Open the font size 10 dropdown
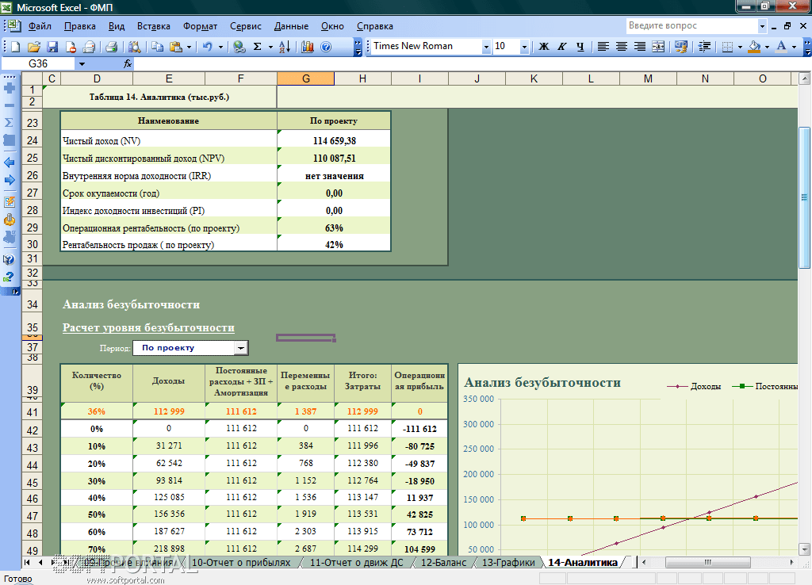The width and height of the screenshot is (812, 585). click(x=524, y=47)
